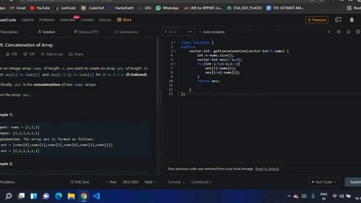Open File Explorer from taskbar
Viewport: 361px width, 203px height.
(x=71, y=196)
